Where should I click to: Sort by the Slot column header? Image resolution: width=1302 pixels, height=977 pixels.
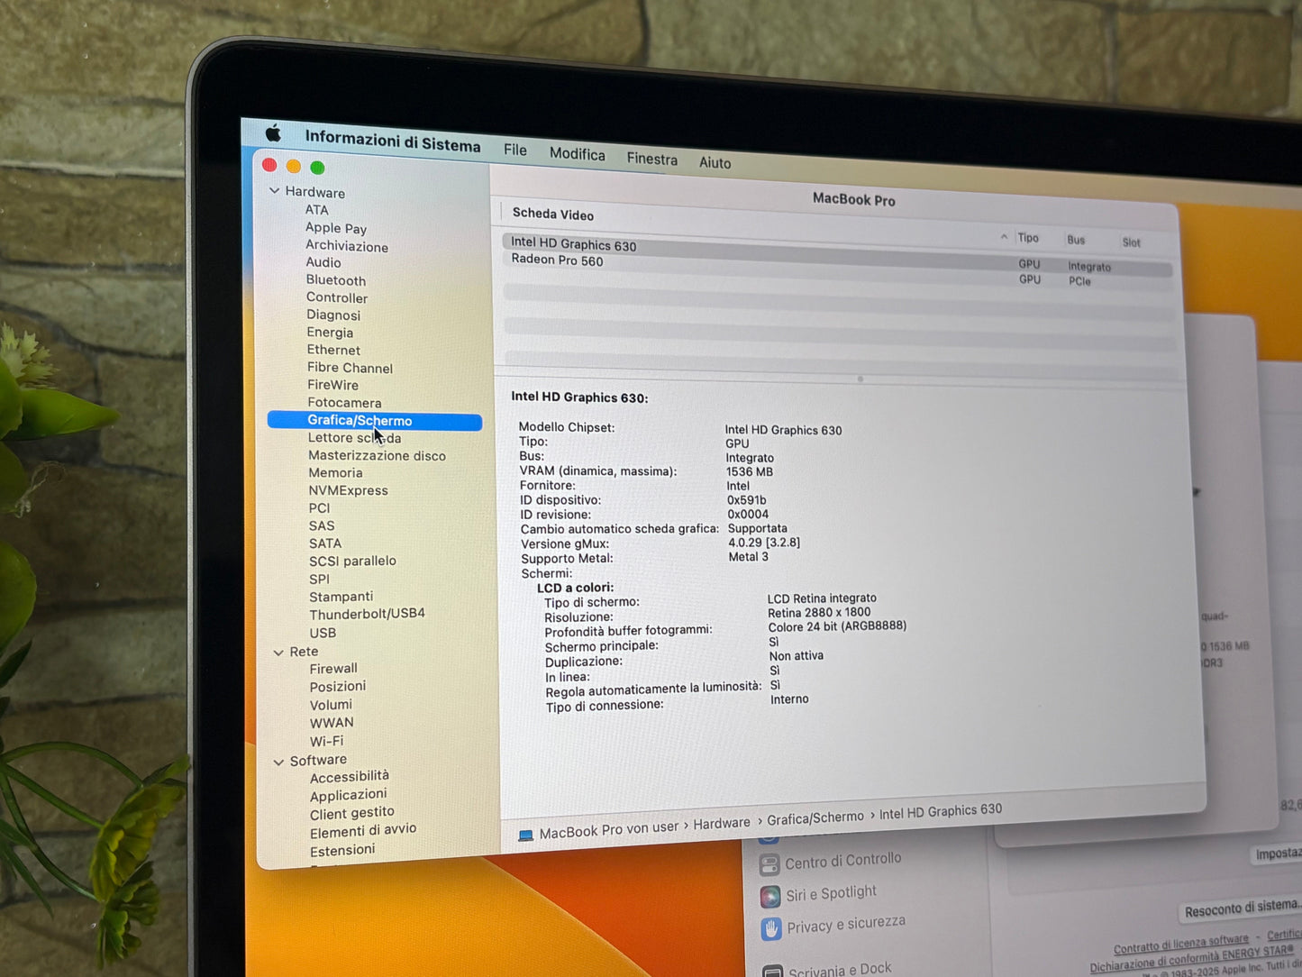(x=1131, y=242)
